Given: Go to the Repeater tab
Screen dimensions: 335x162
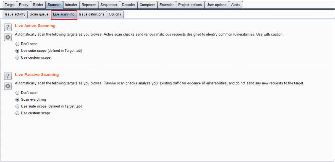Looking at the screenshot, I should (89, 5).
